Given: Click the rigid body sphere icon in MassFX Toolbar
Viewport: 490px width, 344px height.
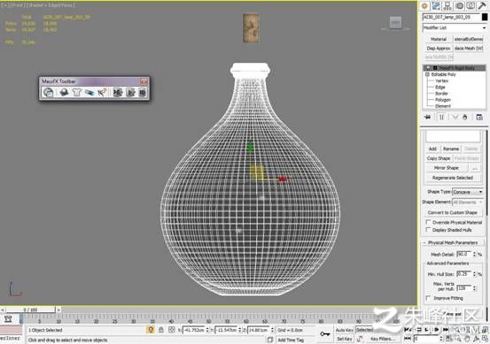Looking at the screenshot, I should pos(64,92).
